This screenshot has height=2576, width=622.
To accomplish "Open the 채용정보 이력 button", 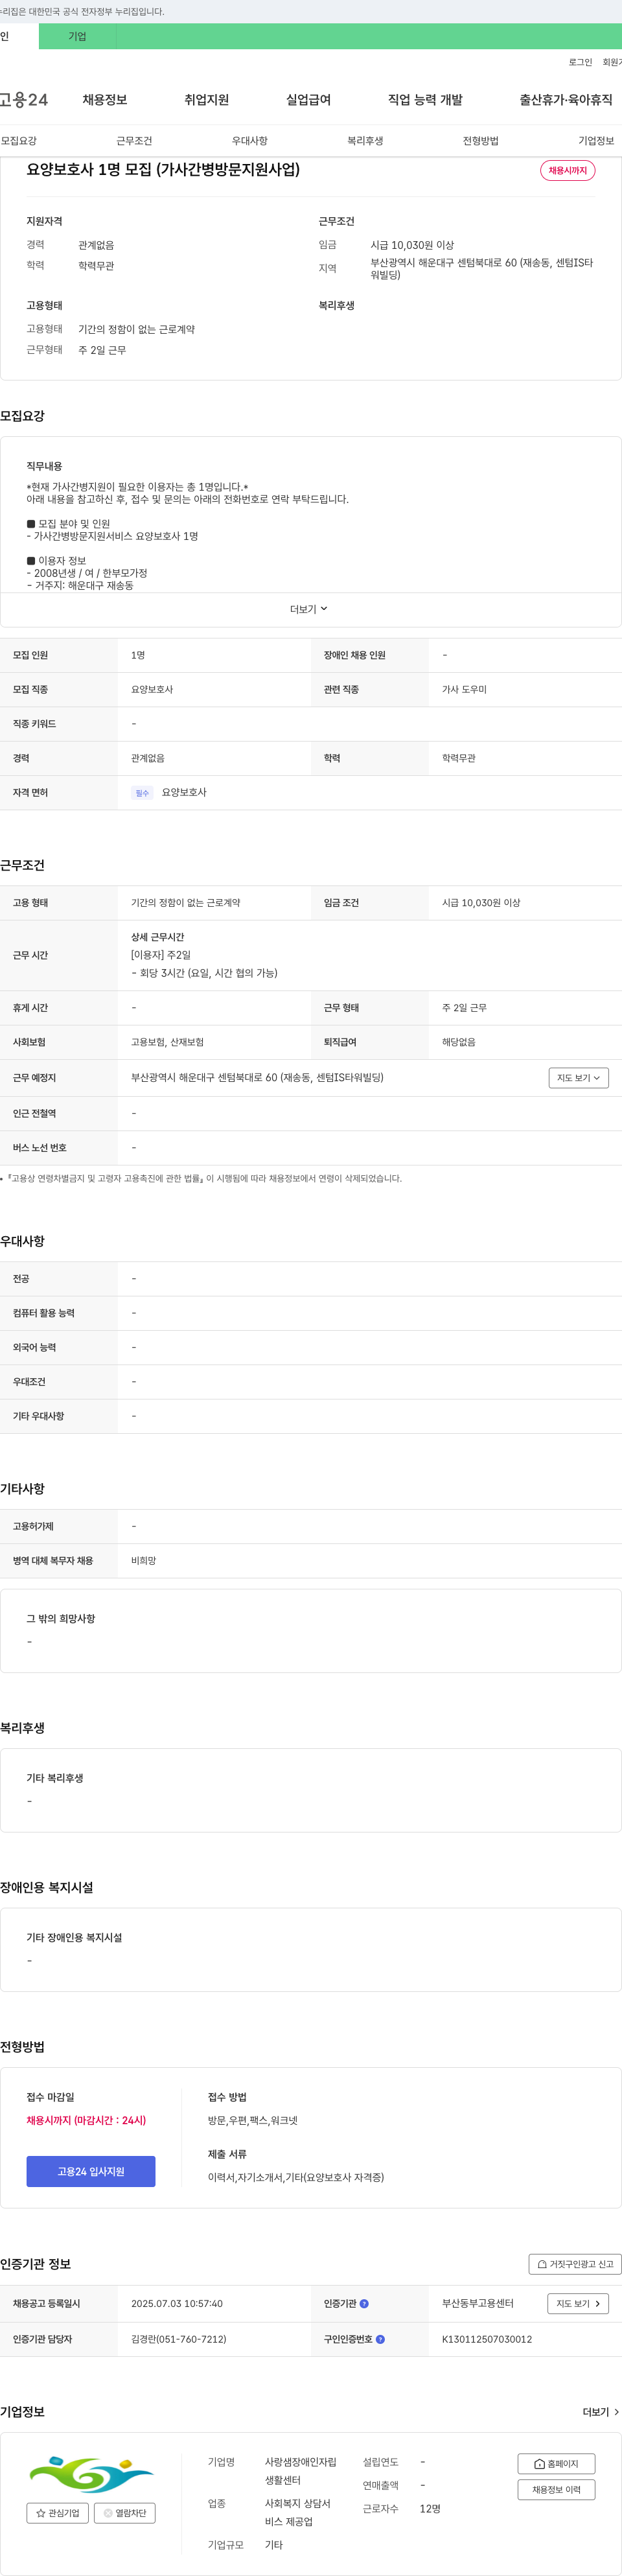I will point(556,2490).
